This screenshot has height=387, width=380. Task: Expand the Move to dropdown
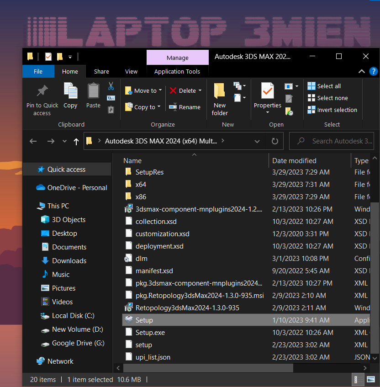160,90
